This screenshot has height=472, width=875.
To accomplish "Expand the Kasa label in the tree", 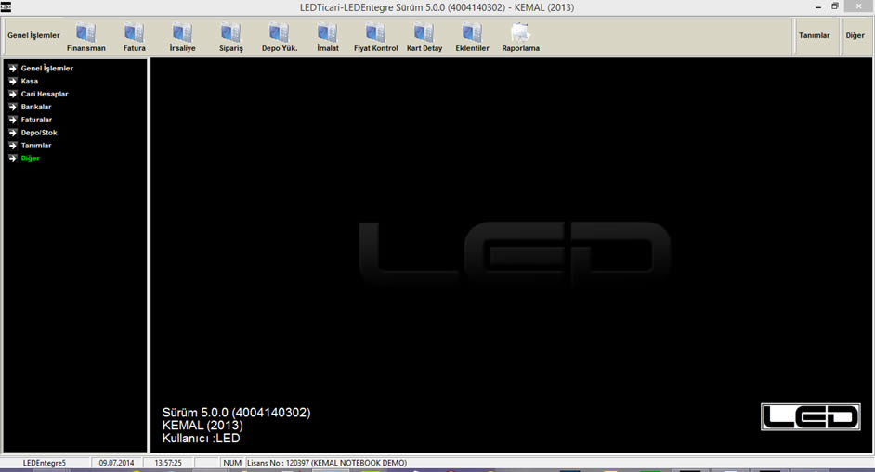I will click(30, 81).
